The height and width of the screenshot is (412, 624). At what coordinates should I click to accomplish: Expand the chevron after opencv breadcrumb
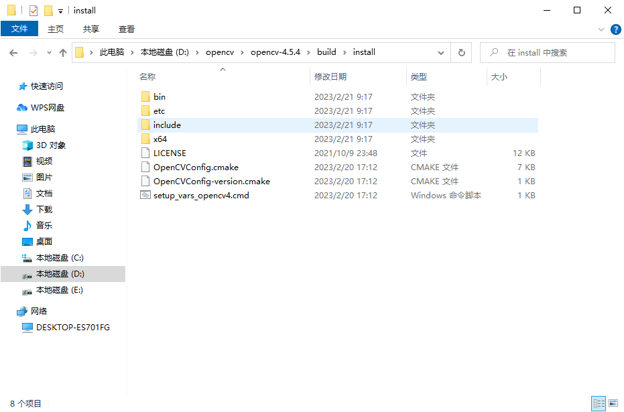pos(242,52)
